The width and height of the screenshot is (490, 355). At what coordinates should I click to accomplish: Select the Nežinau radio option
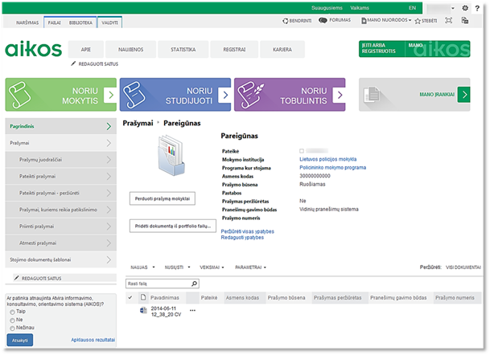pyautogui.click(x=13, y=328)
